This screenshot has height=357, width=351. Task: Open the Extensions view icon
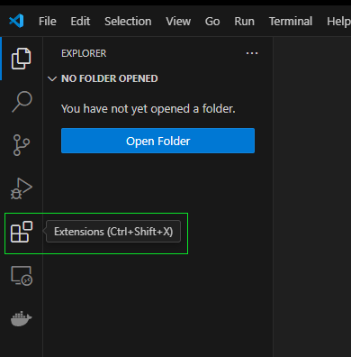pyautogui.click(x=22, y=232)
